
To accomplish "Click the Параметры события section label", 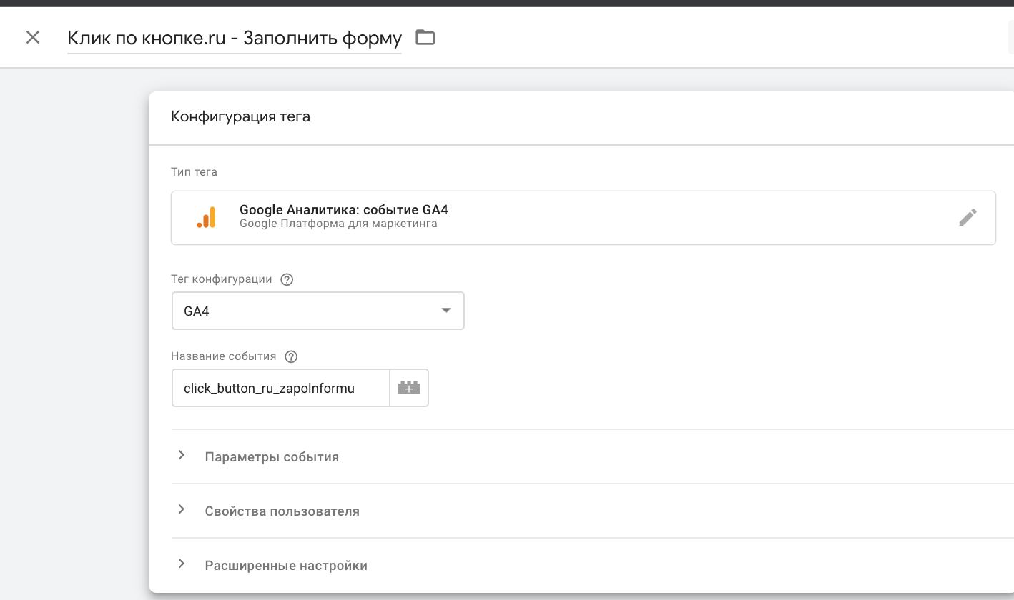I will pos(272,457).
